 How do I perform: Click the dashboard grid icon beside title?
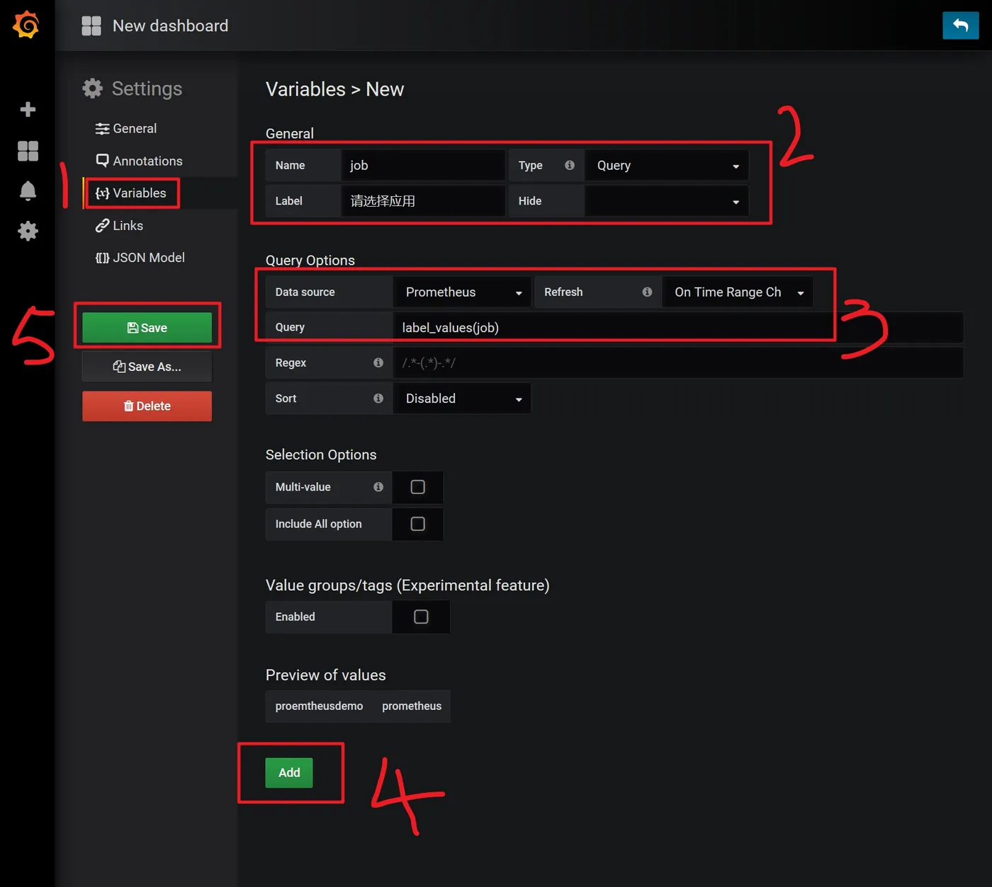tap(91, 25)
